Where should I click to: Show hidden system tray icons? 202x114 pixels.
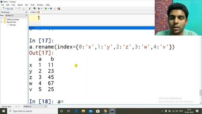click(x=163, y=111)
